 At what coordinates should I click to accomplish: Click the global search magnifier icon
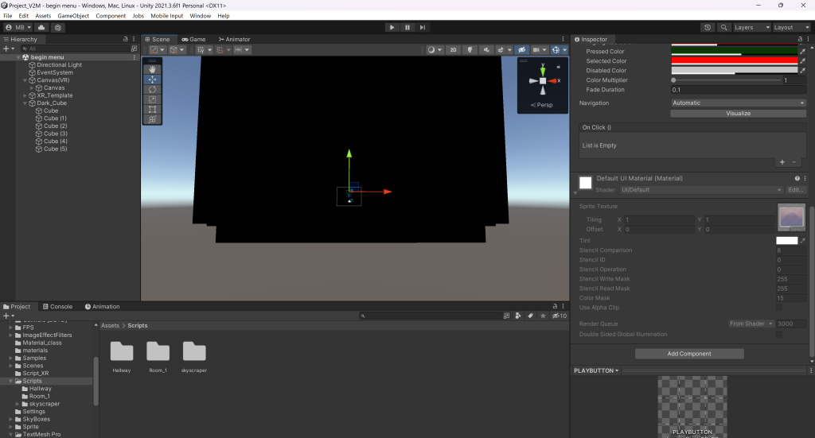pyautogui.click(x=723, y=28)
